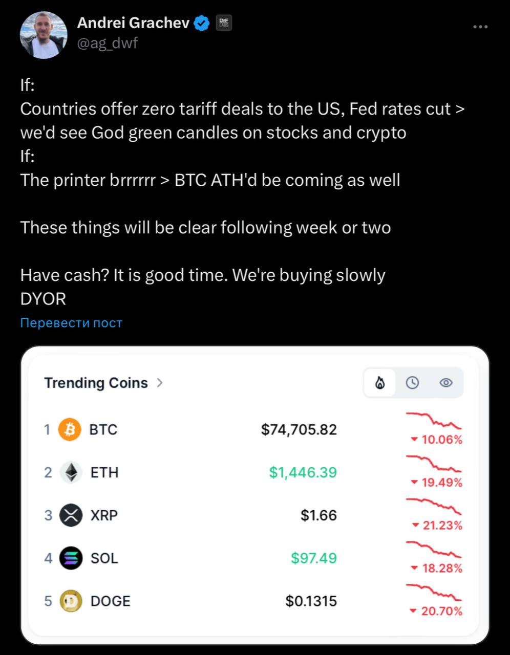The height and width of the screenshot is (655, 510).
Task: Click the Andrei Grachev display name
Action: (x=133, y=23)
